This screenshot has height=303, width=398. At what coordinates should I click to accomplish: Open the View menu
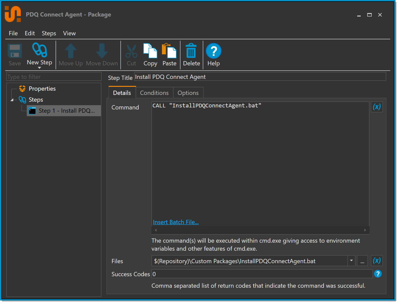click(69, 33)
